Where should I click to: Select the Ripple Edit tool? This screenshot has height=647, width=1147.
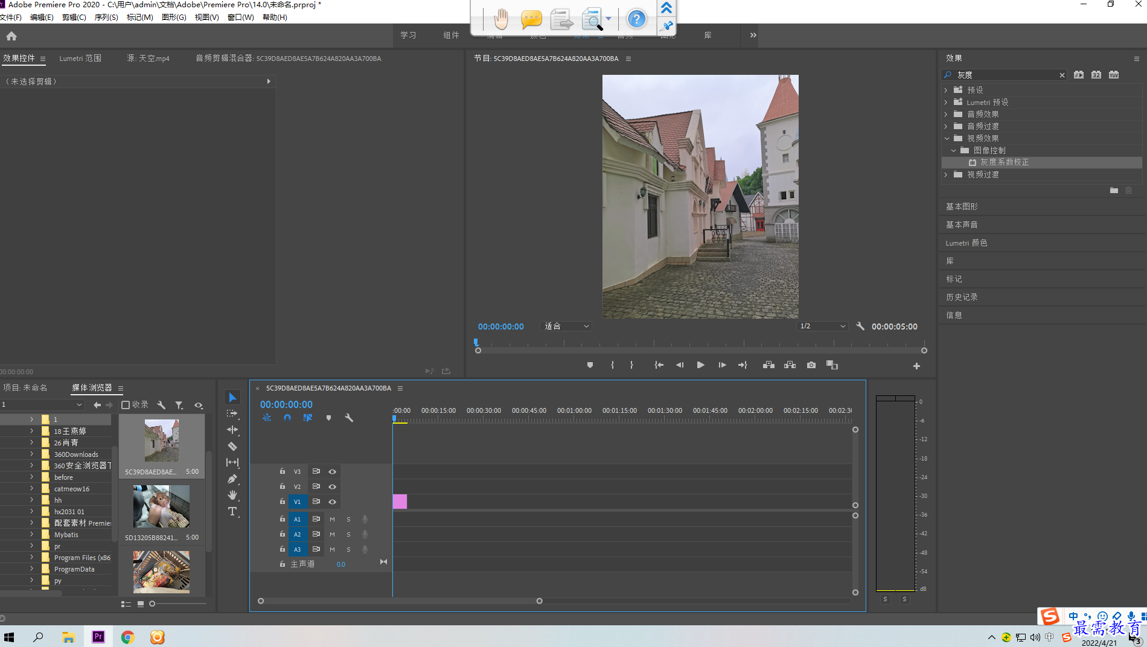tap(232, 430)
